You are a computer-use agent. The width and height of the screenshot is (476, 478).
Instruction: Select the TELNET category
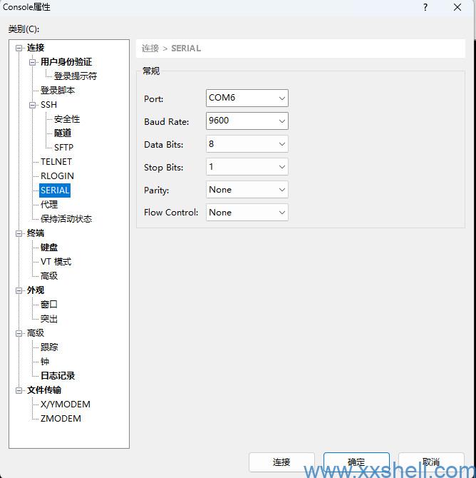(56, 162)
